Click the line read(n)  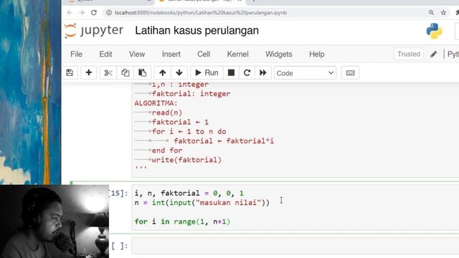pyautogui.click(x=167, y=113)
